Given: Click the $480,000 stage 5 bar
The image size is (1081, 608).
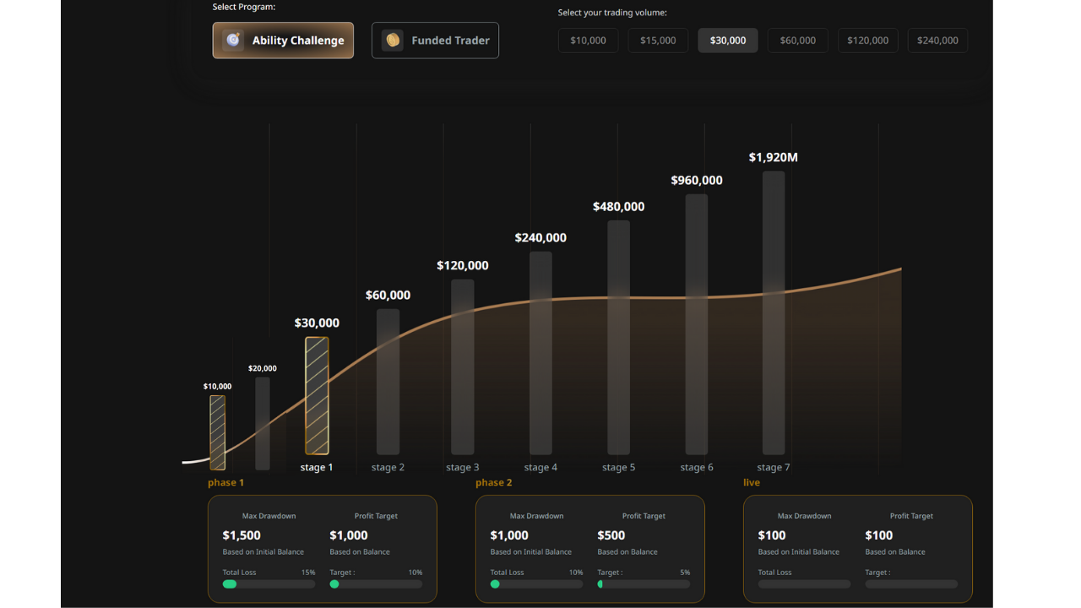Looking at the screenshot, I should [x=618, y=338].
